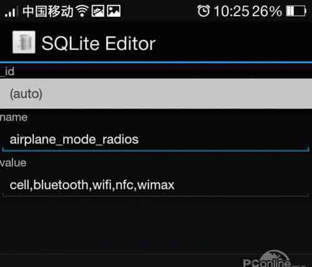Tap the Wi-Fi status icon
The image size is (312, 267).
point(82,11)
